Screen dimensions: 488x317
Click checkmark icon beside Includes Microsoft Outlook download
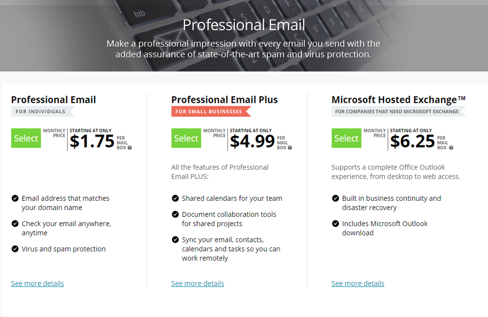pos(335,223)
